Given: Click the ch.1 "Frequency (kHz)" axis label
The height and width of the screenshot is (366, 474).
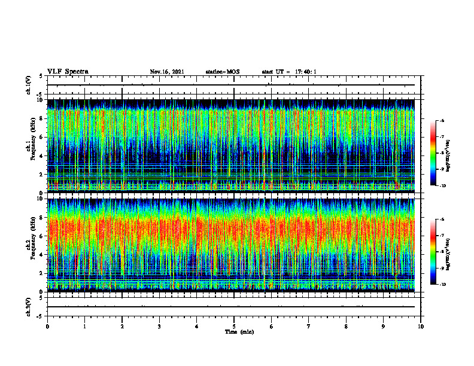Looking at the screenshot, I should click(x=32, y=139).
